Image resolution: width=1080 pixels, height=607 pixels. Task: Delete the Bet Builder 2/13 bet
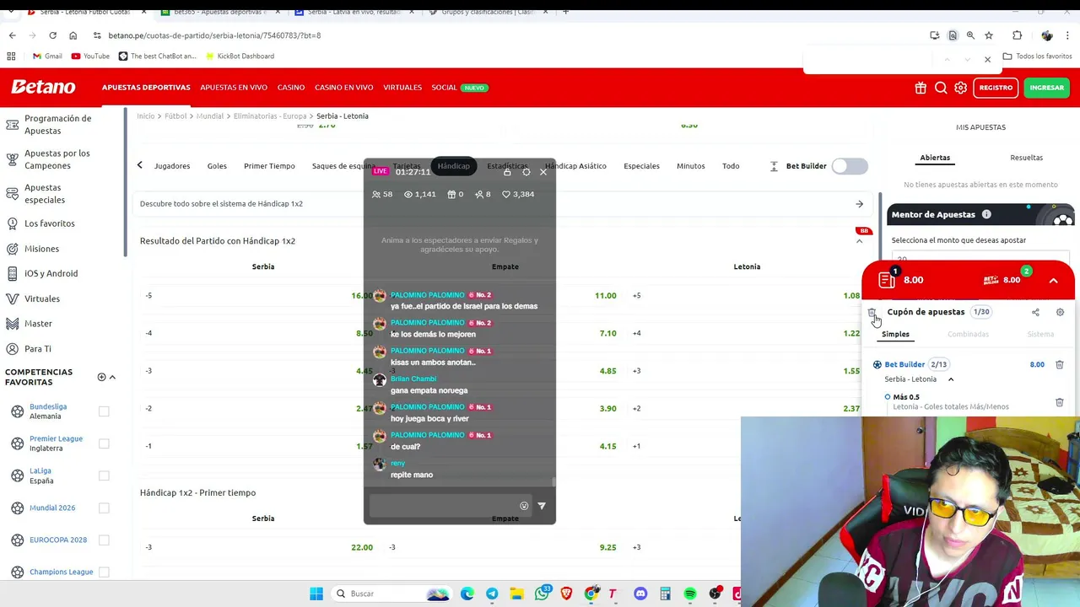point(1060,364)
